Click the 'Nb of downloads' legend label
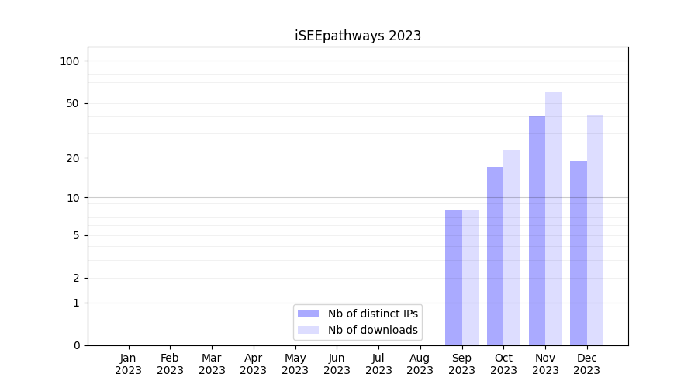 [x=372, y=330]
